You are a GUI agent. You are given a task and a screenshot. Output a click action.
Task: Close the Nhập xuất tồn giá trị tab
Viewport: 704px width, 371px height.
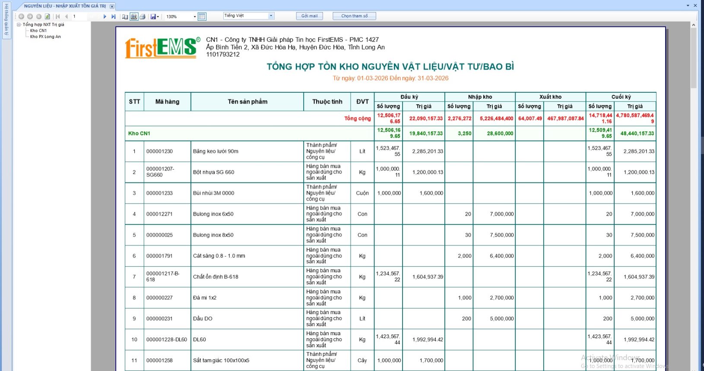click(x=112, y=6)
